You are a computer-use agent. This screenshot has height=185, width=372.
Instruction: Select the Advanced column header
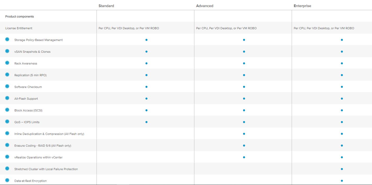click(205, 6)
